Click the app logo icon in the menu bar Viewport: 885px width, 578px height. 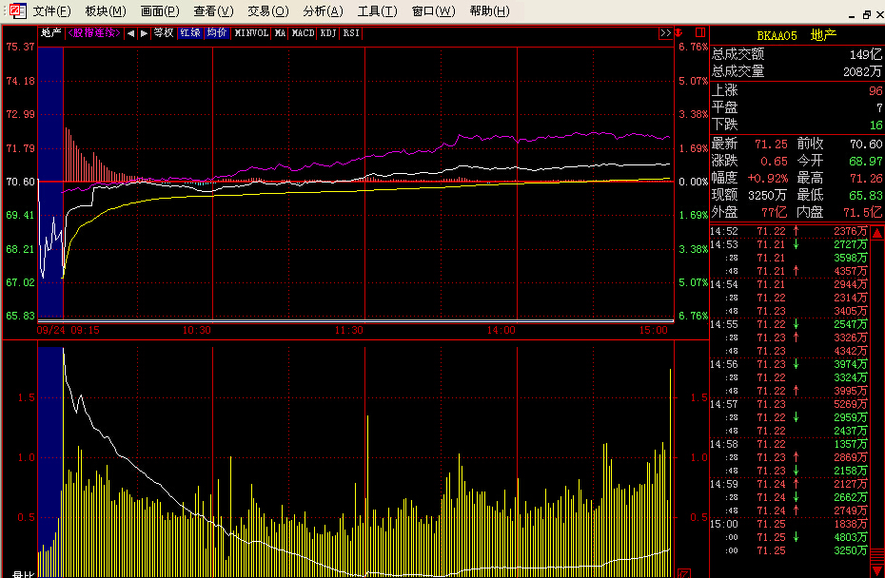click(x=15, y=11)
